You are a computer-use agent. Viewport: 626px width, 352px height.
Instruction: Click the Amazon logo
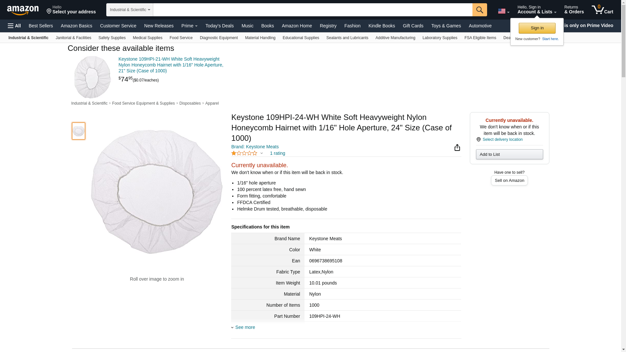pyautogui.click(x=23, y=10)
